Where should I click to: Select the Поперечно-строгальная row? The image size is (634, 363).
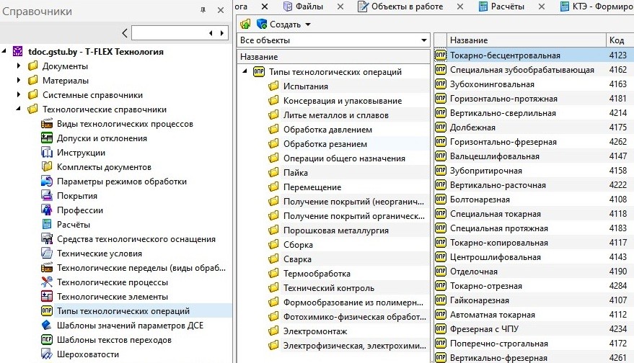click(534, 344)
